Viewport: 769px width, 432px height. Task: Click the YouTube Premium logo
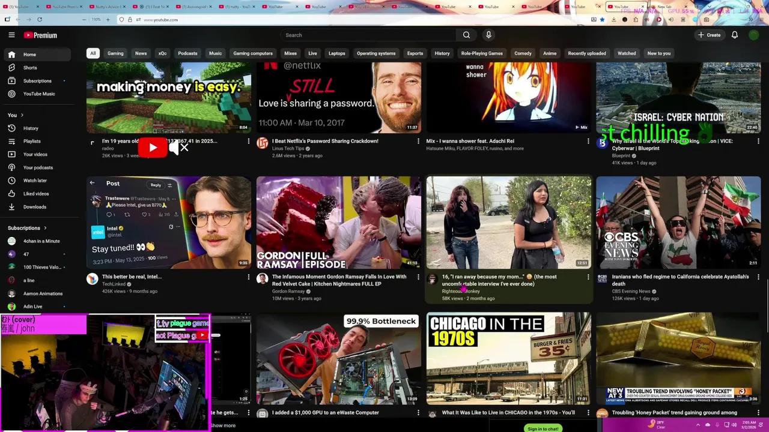click(40, 35)
